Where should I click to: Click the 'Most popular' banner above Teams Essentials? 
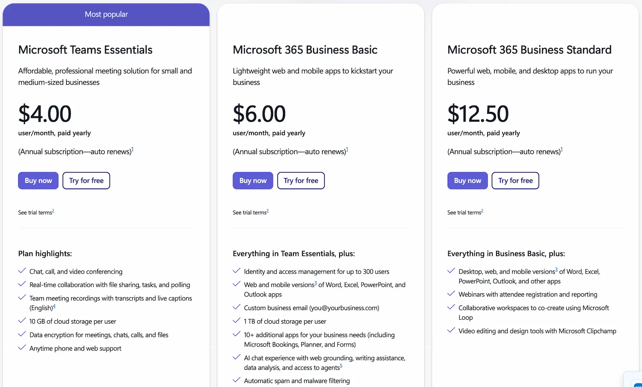(106, 14)
